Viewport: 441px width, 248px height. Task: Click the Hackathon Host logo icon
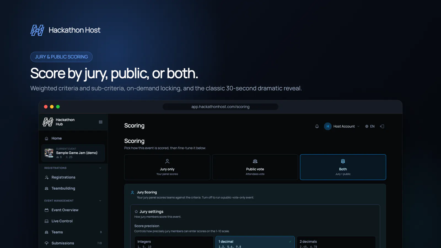point(37,30)
